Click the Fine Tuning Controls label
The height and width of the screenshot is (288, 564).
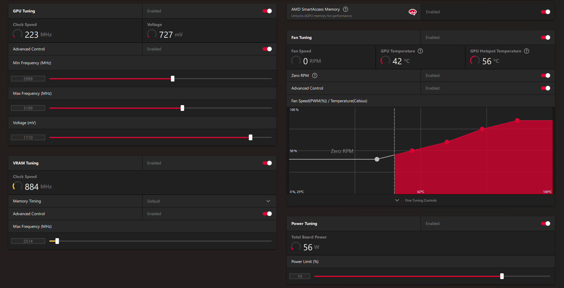421,200
